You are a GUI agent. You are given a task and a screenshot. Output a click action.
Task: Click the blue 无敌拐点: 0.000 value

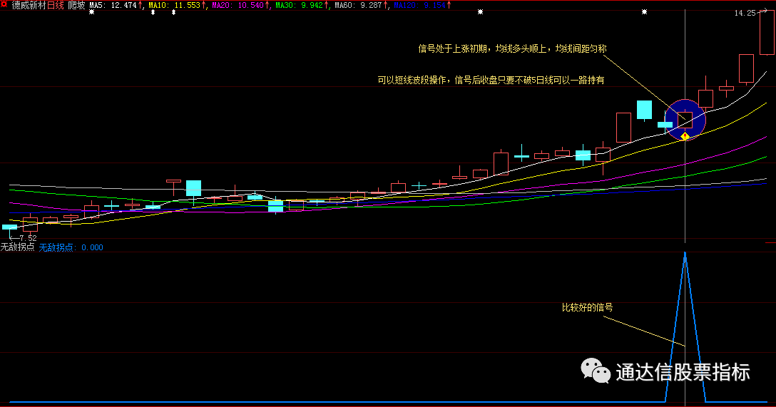(x=71, y=248)
